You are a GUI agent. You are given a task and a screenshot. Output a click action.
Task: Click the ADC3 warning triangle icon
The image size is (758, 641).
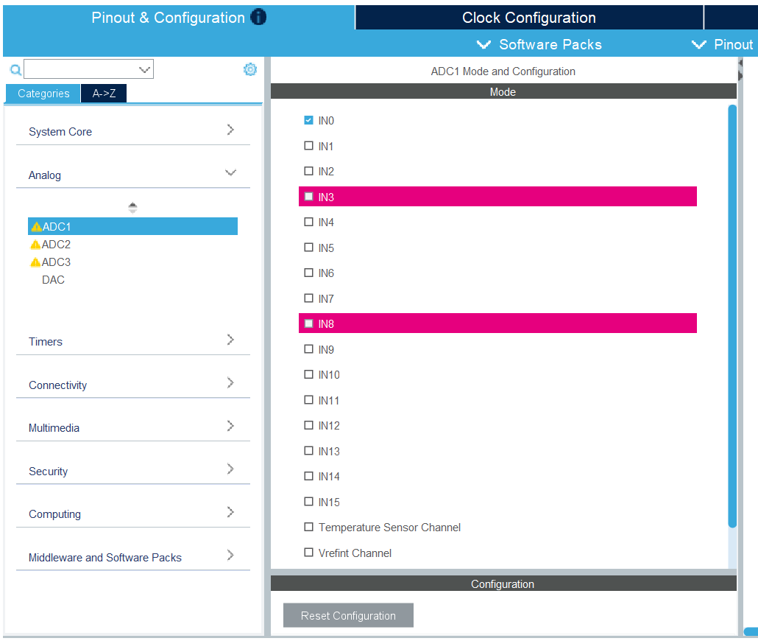[35, 262]
